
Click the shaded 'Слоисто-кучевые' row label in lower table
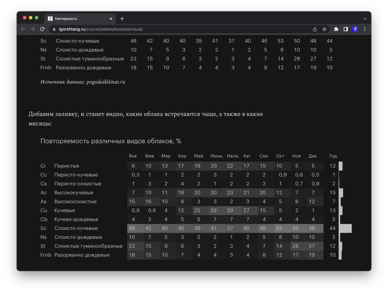(x=76, y=228)
